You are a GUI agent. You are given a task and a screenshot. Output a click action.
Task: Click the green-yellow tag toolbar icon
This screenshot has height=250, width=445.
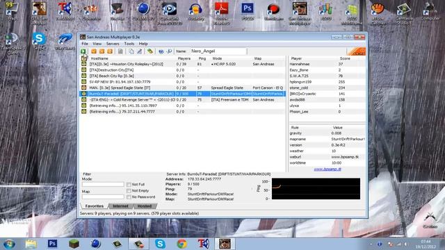pos(150,51)
